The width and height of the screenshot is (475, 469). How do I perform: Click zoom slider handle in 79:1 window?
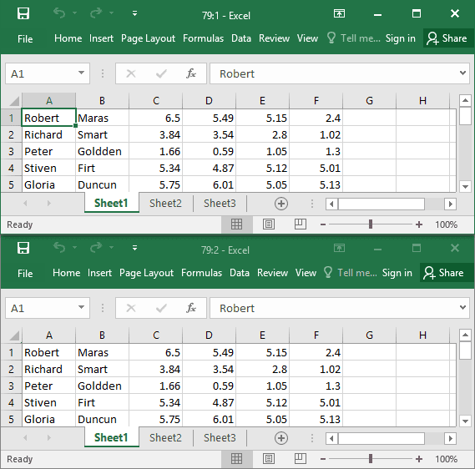pyautogui.click(x=371, y=224)
